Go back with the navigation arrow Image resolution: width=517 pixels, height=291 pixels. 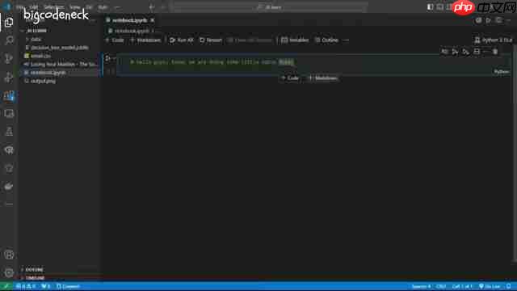tap(152, 7)
